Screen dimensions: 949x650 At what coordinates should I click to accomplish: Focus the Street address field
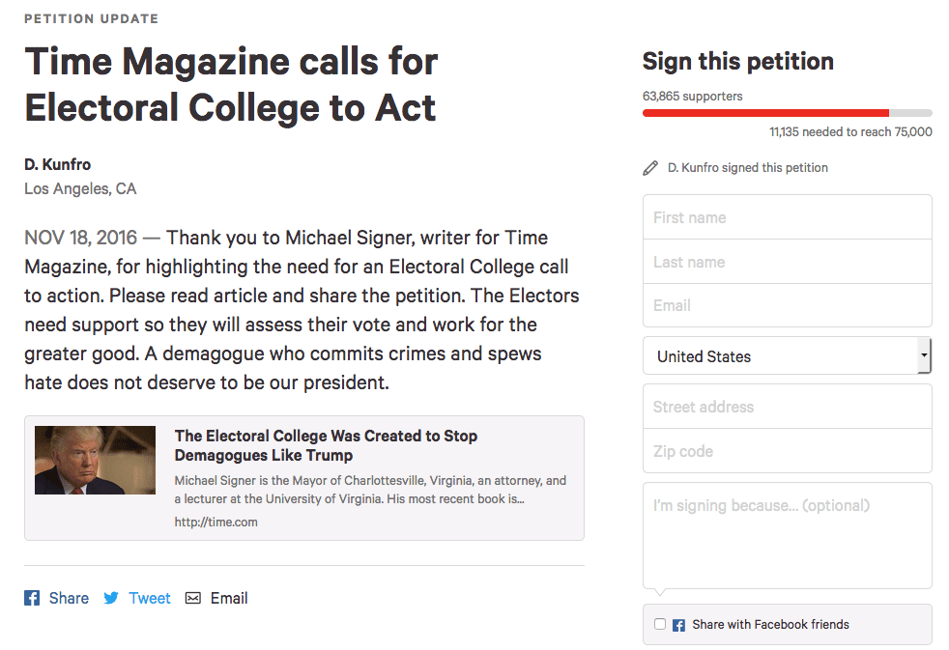[x=787, y=407]
